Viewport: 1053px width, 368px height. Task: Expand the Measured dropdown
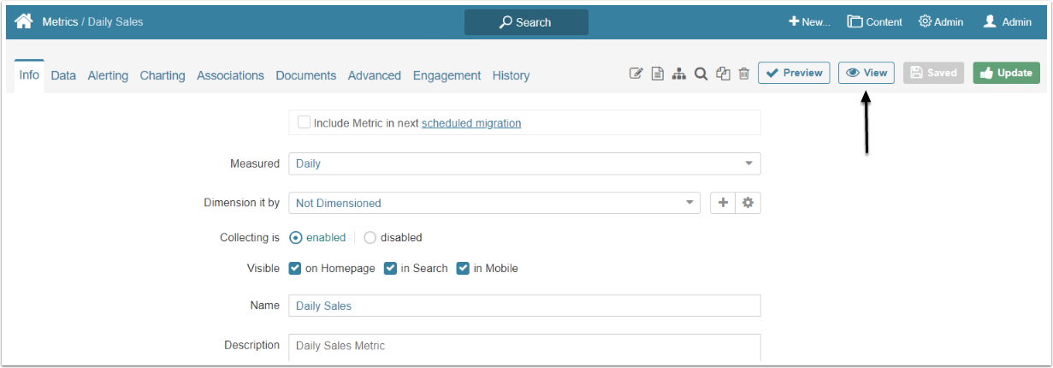coord(524,163)
